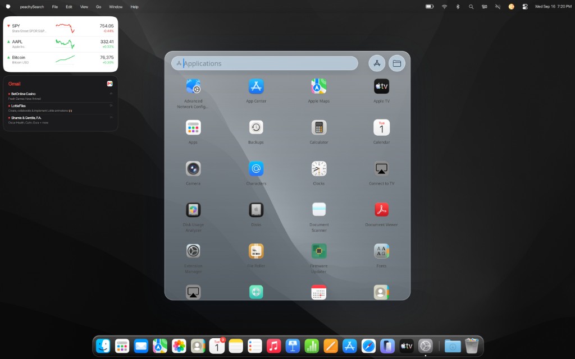Viewport: 575px width, 359px height.
Task: Open the Window menu
Action: click(116, 7)
